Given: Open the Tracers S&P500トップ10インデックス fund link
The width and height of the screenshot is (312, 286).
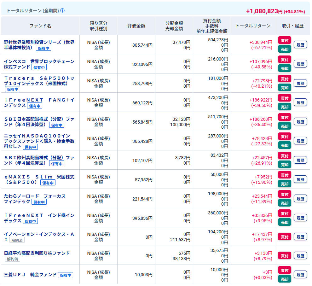Looking at the screenshot, I should click(39, 81).
